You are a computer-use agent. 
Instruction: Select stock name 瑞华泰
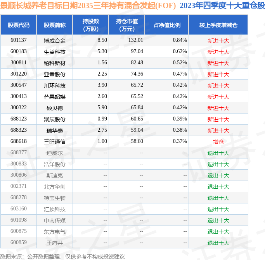click(55, 131)
